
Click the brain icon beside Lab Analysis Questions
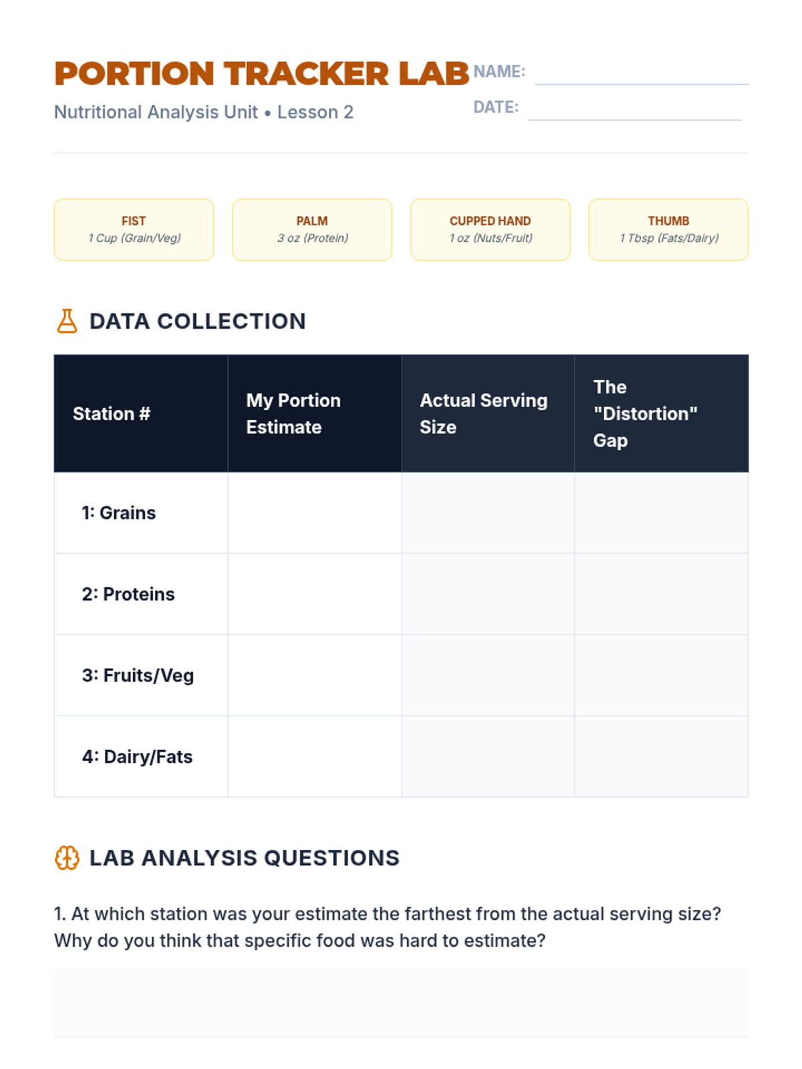[67, 858]
